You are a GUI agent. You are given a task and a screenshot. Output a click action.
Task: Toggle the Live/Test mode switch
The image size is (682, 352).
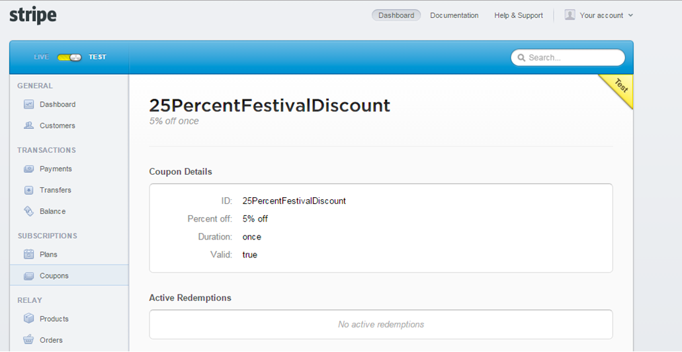69,58
